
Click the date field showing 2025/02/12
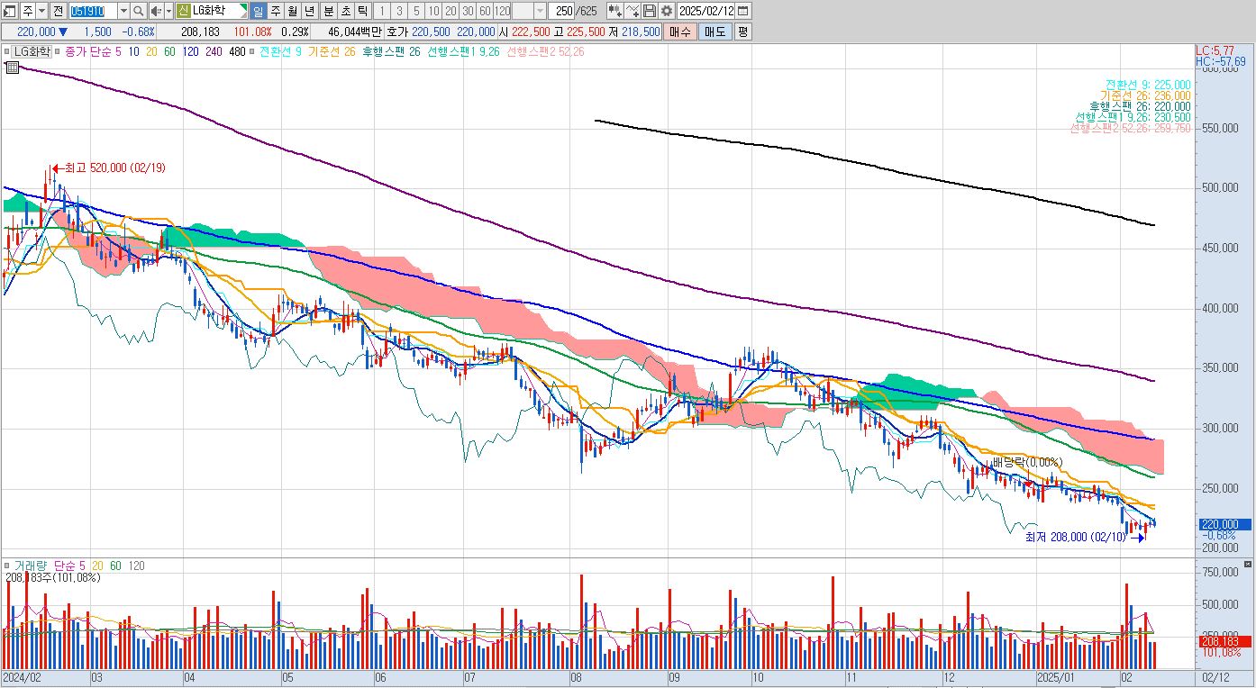706,11
